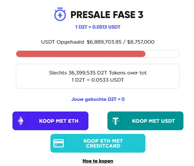The height and width of the screenshot is (166, 194).
Task: Select the PRESALE FASE 3 heading
Action: 107,15
